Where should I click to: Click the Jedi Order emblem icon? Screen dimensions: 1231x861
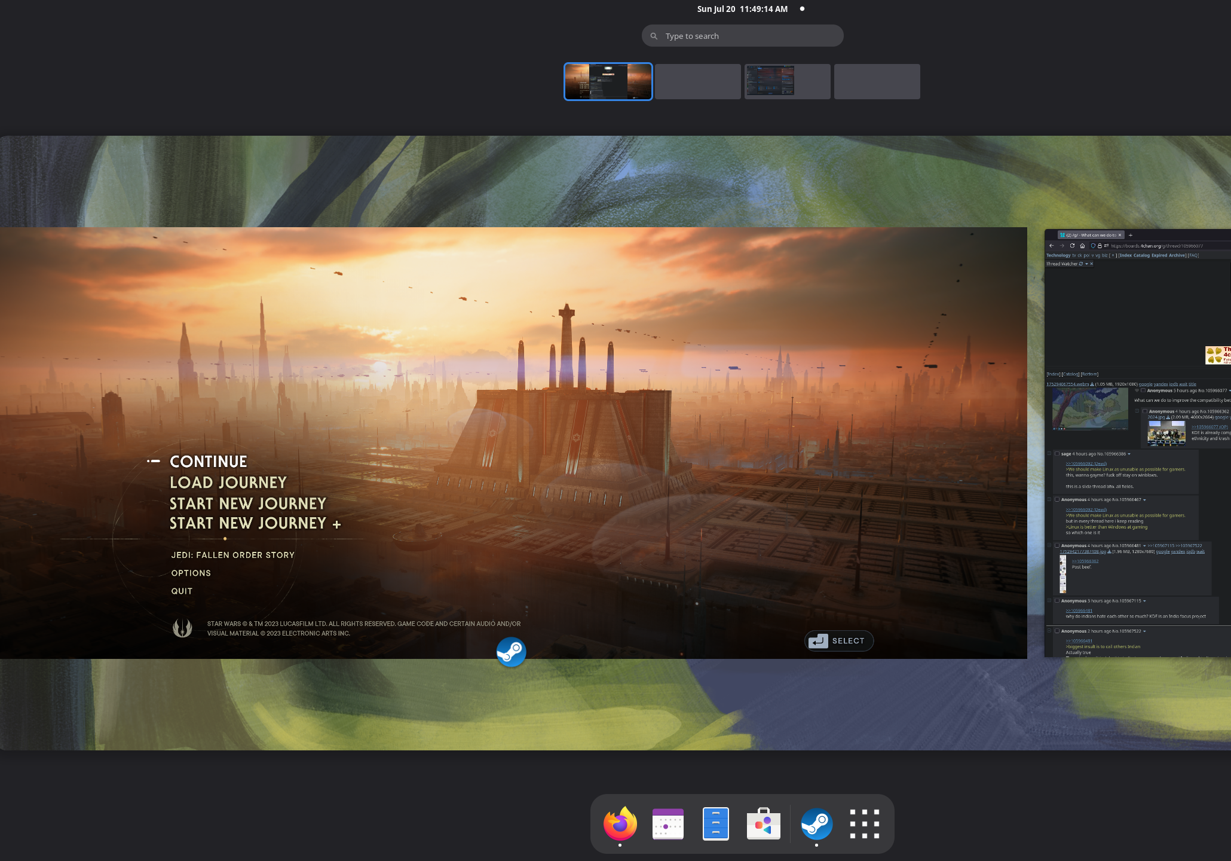[x=182, y=628]
